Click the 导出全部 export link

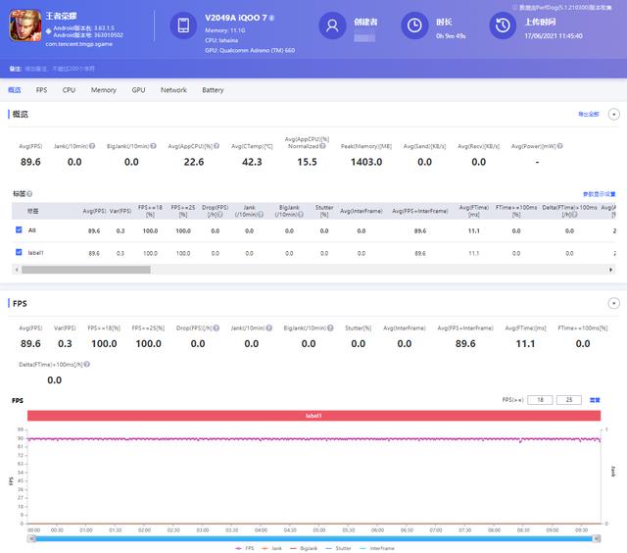pyautogui.click(x=589, y=114)
